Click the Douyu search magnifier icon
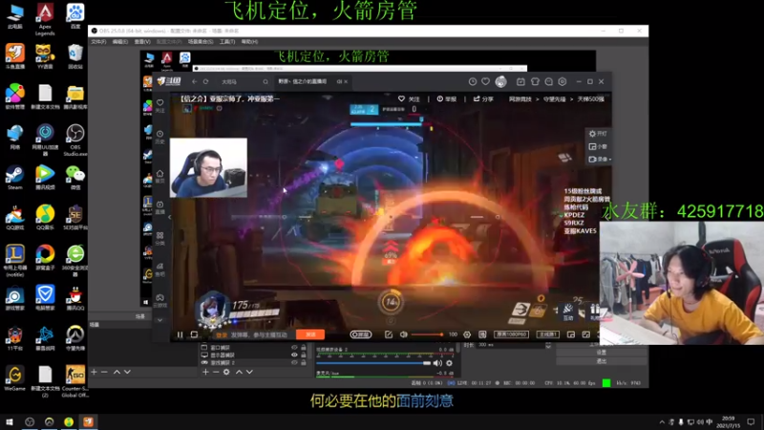 (x=265, y=82)
